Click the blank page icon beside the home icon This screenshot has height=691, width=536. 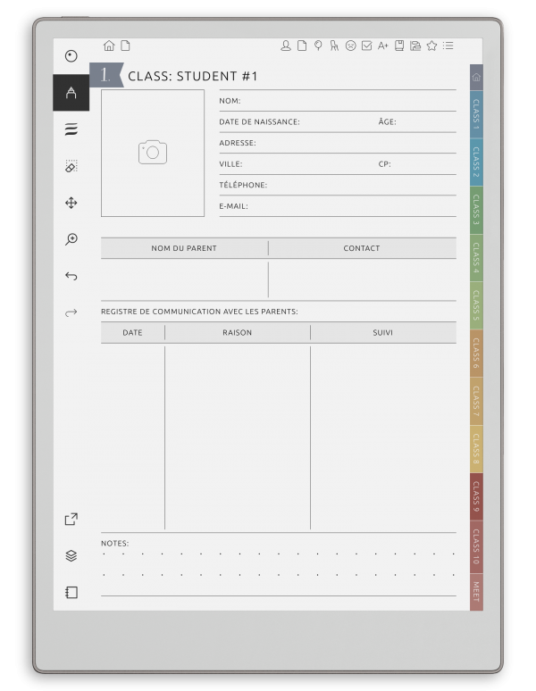(x=125, y=46)
